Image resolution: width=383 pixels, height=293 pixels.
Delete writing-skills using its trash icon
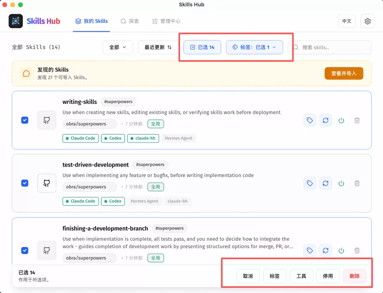357,120
